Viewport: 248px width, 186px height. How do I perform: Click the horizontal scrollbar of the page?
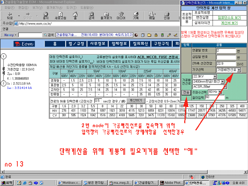tap(106, 172)
